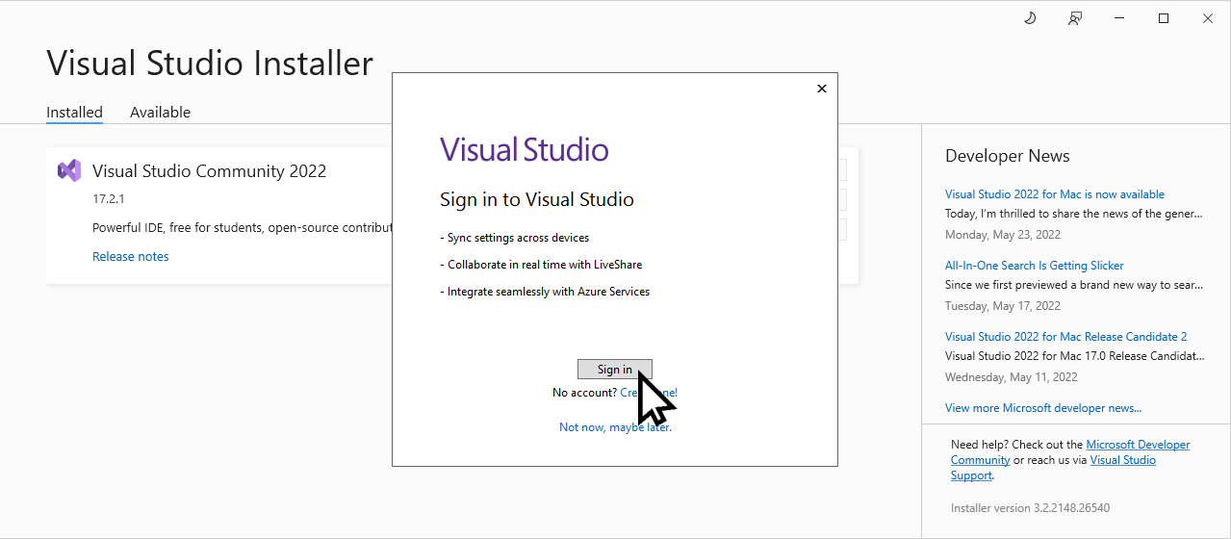Click the Integrate seamlessly with Azure Services text

[545, 292]
